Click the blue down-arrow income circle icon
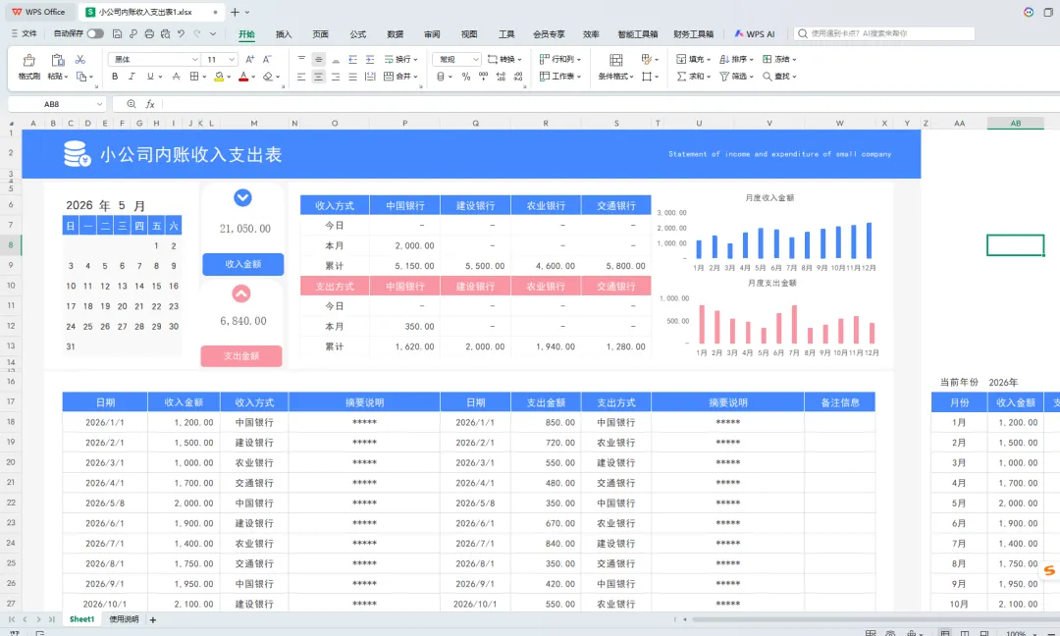 pos(242,197)
